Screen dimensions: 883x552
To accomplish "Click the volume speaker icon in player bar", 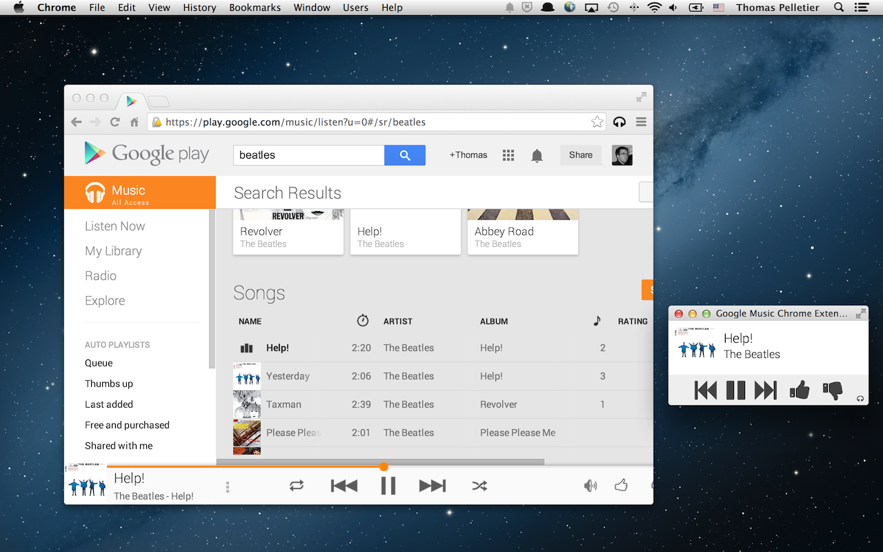I will coord(591,486).
